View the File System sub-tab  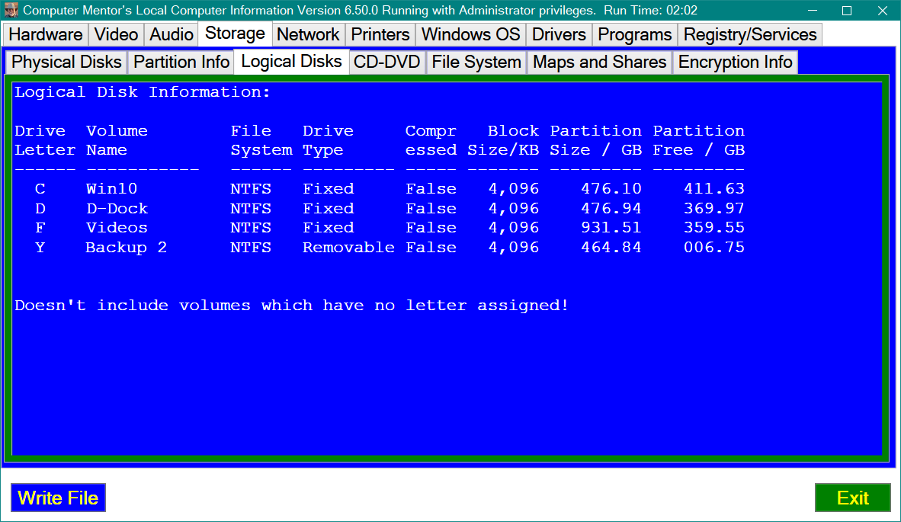476,62
